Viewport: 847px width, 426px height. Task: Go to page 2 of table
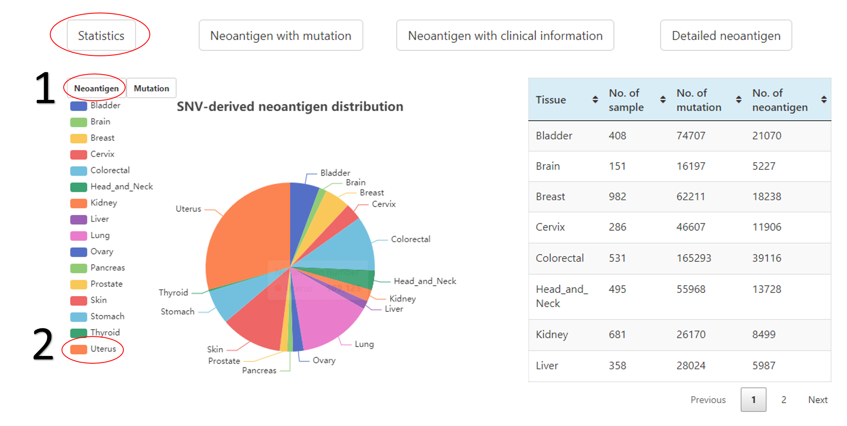pyautogui.click(x=783, y=400)
